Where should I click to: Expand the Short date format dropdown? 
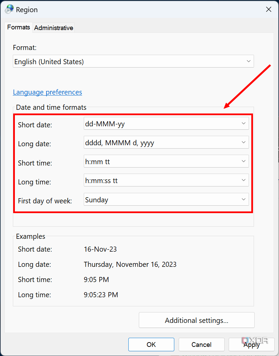166,124
